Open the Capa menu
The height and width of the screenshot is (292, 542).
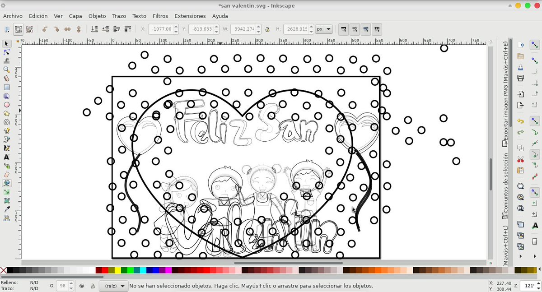click(75, 16)
